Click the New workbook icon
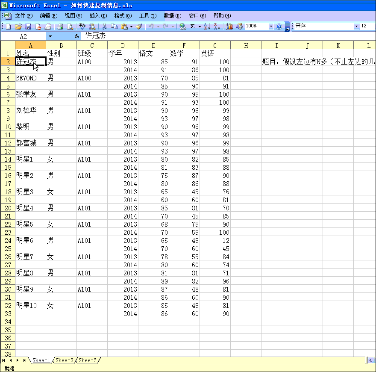The height and width of the screenshot is (372, 376). tap(8, 27)
